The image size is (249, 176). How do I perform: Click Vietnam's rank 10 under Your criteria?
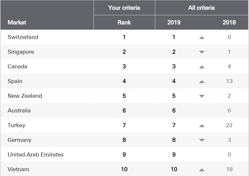tap(124, 169)
